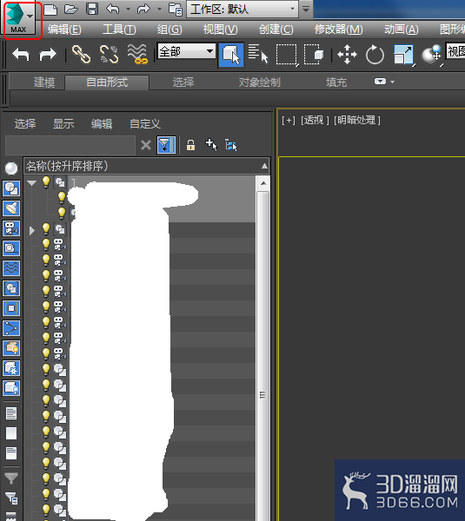Open the project folder icon
465x521 pixels.
(x=176, y=10)
